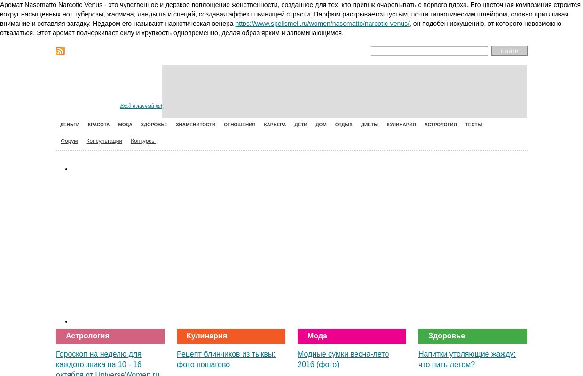Open the ОТНОШЕНИЯ menu item

pos(239,125)
